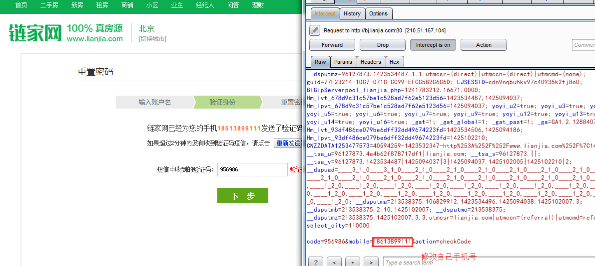Drop the intercepted request
Viewport: 595px width, 266px height.
click(383, 45)
